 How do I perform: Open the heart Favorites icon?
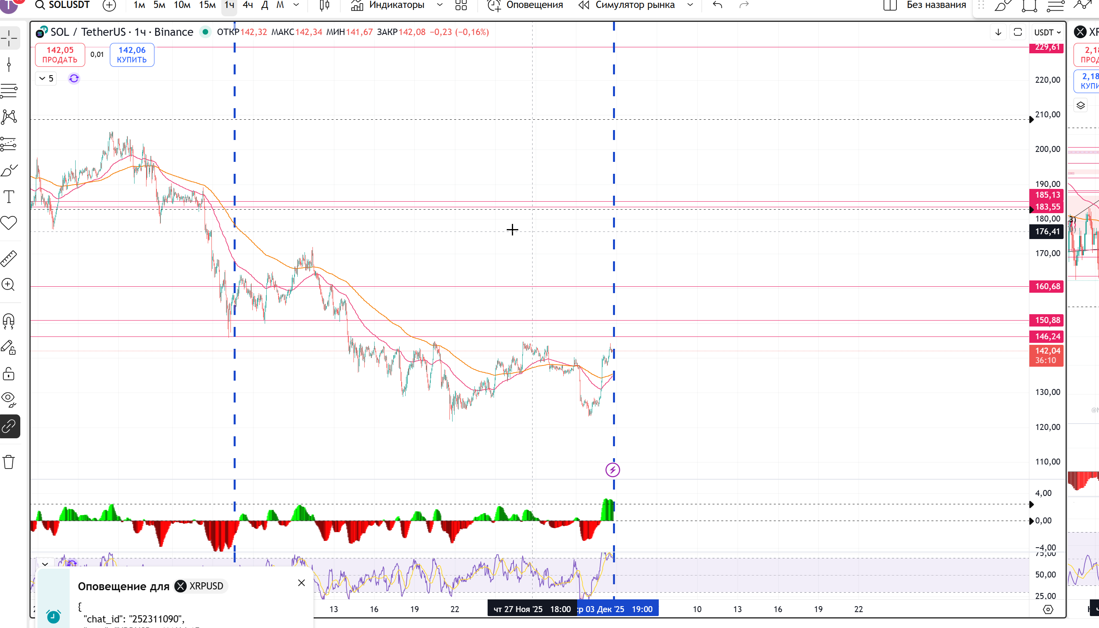pyautogui.click(x=9, y=223)
